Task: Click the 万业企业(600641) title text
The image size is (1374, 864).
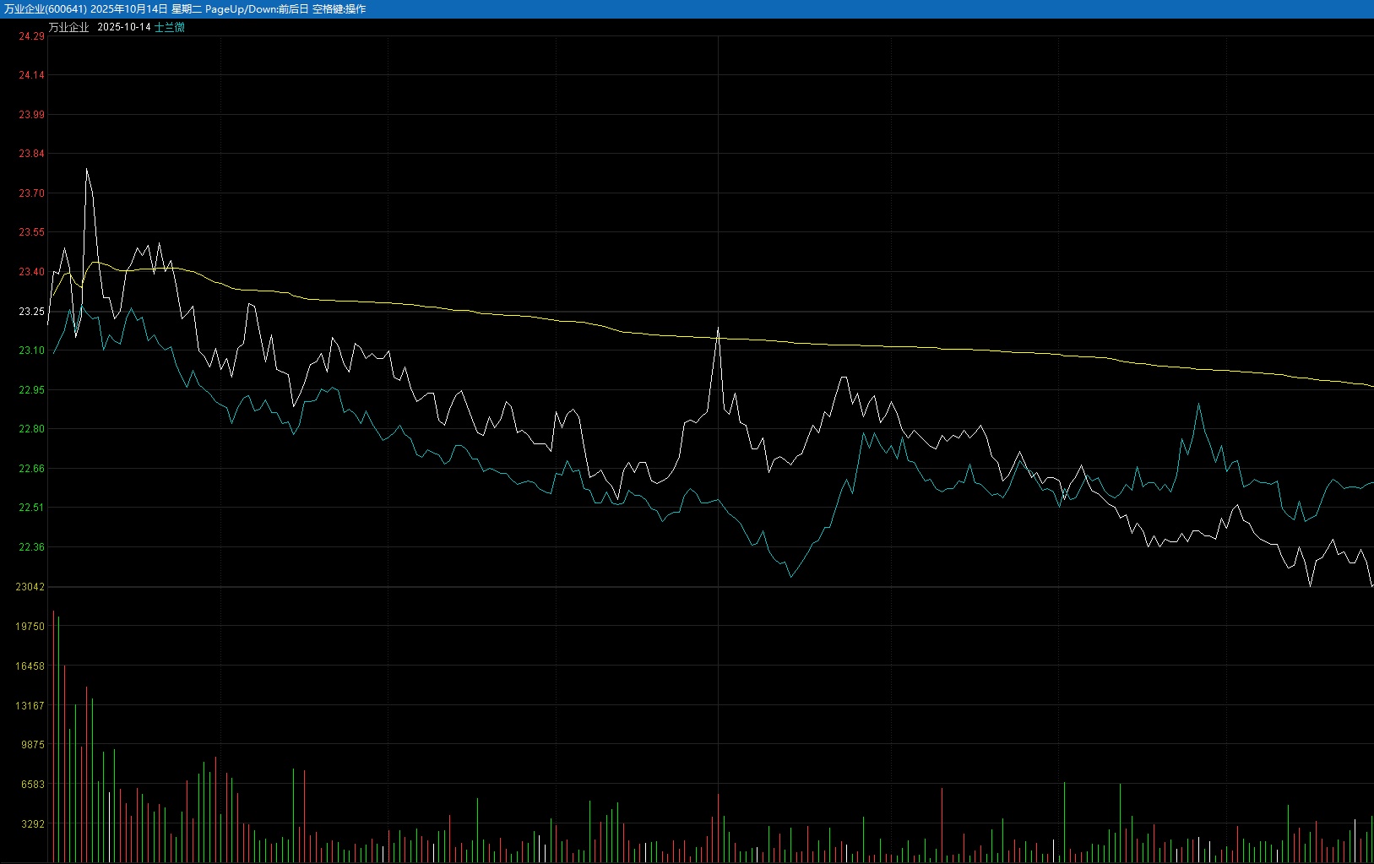Action: pyautogui.click(x=46, y=9)
